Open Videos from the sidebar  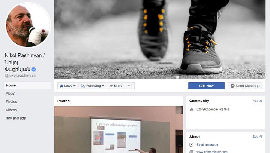tap(11, 110)
